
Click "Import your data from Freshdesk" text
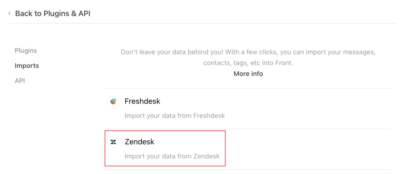point(175,116)
